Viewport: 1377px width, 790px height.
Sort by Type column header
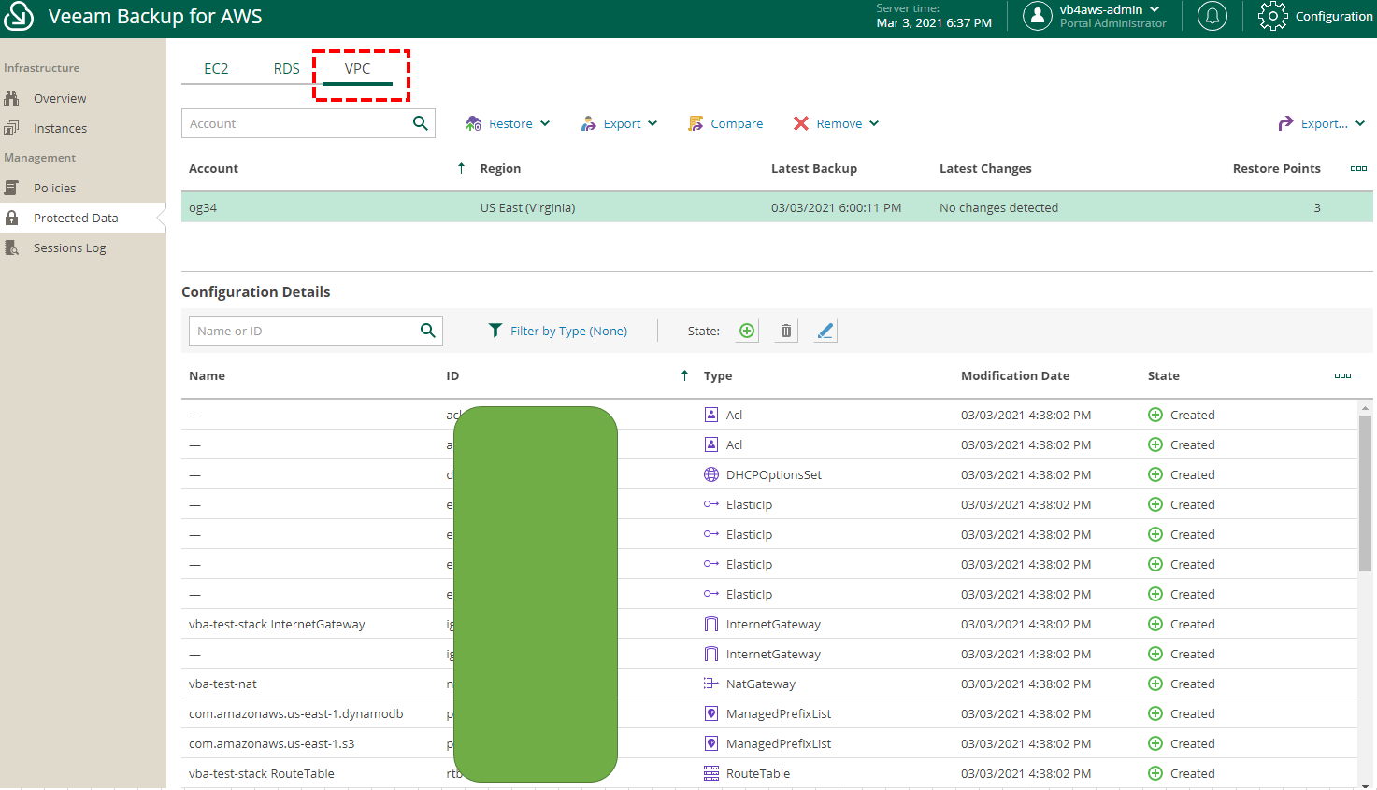click(x=718, y=375)
